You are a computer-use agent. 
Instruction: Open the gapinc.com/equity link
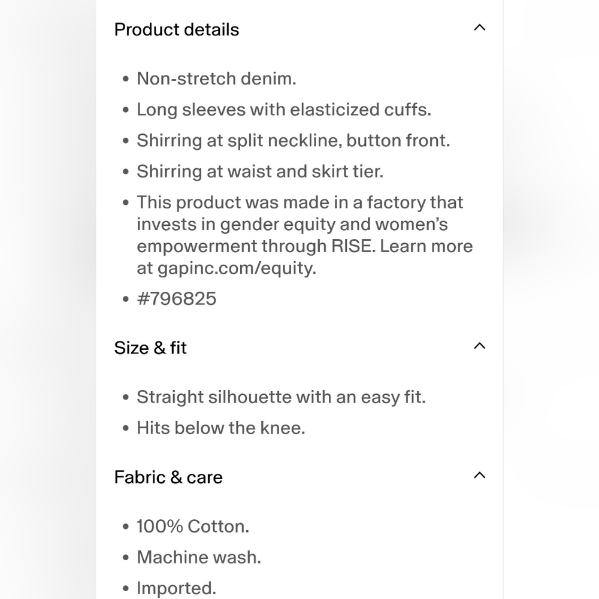coord(237,268)
